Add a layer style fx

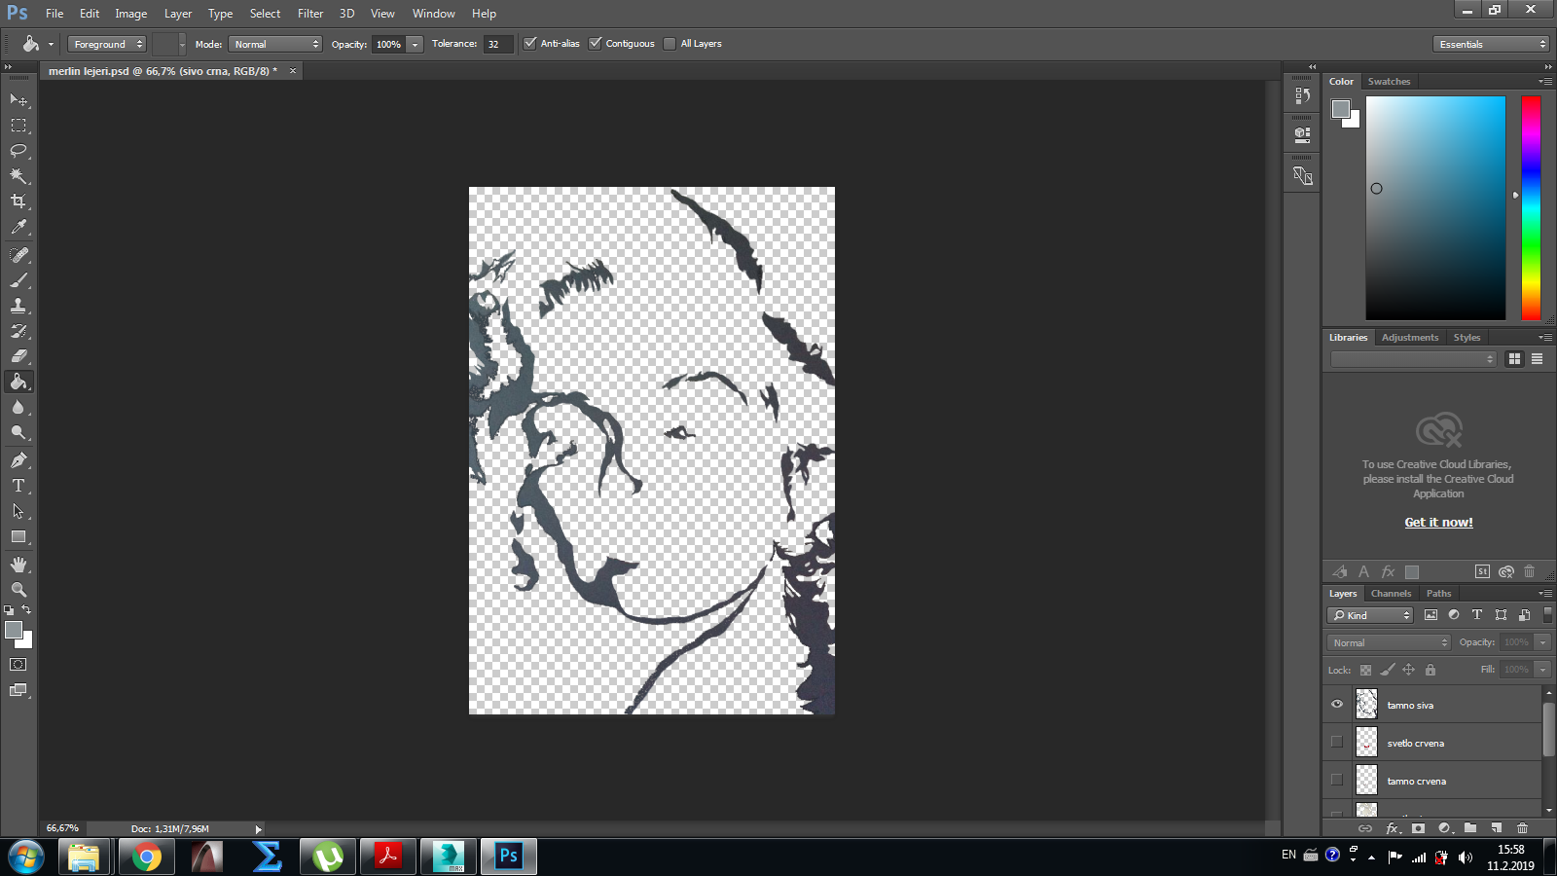click(x=1393, y=828)
